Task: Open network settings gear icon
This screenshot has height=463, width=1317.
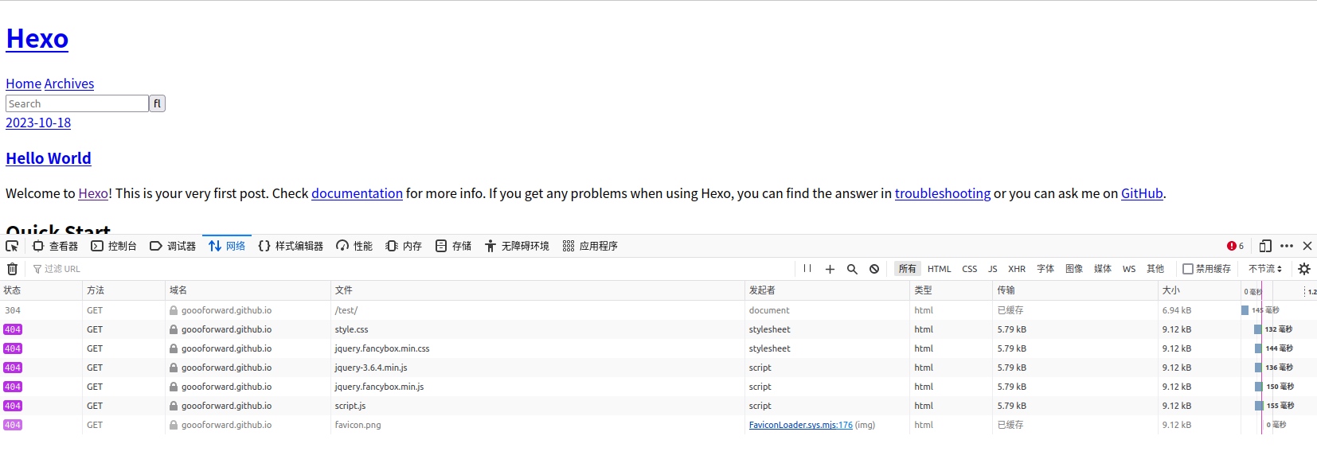Action: [x=1304, y=269]
